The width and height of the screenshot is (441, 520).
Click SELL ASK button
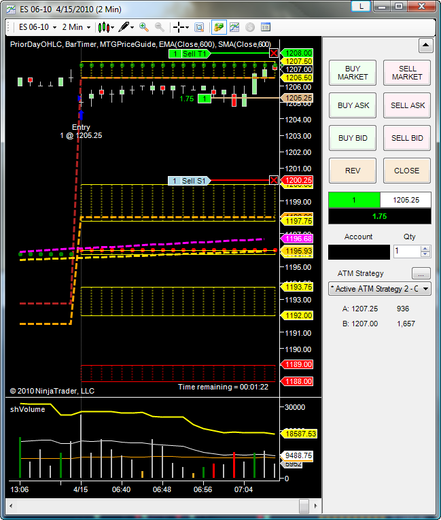407,105
